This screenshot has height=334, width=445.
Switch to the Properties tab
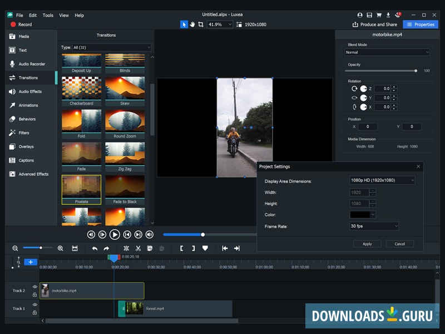(421, 24)
